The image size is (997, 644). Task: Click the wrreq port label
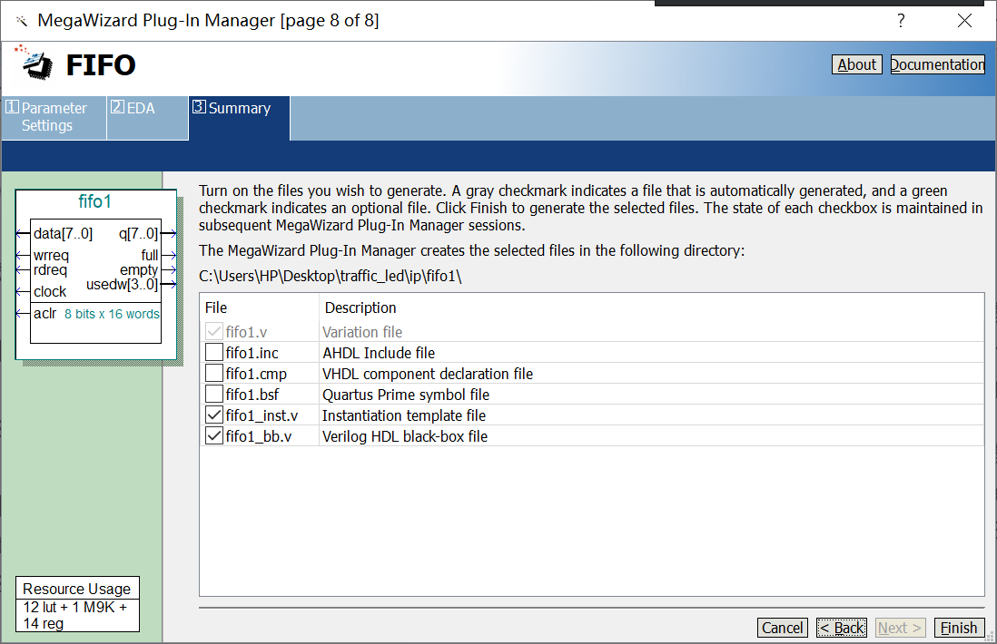(x=51, y=255)
